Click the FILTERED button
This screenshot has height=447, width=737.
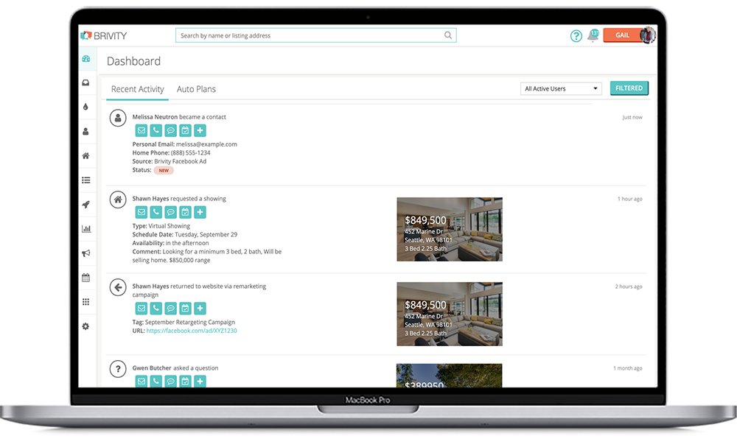(x=629, y=88)
